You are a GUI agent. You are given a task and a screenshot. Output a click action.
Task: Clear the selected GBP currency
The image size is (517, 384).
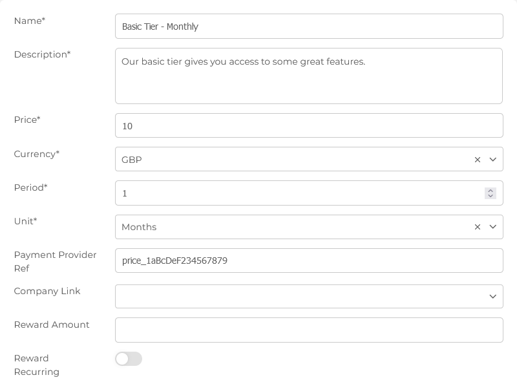tap(478, 159)
